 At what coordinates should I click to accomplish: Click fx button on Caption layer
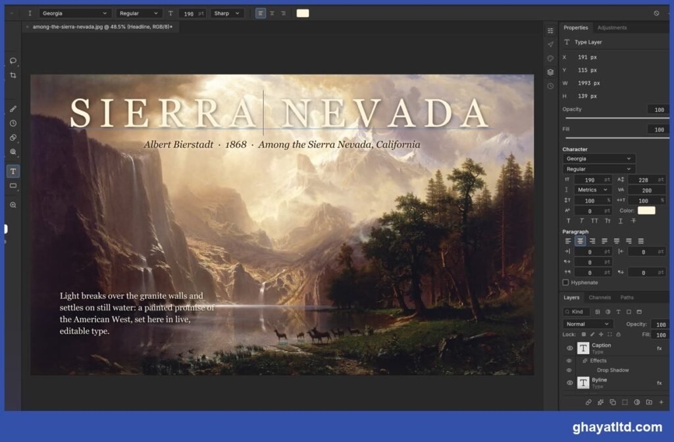tap(660, 349)
